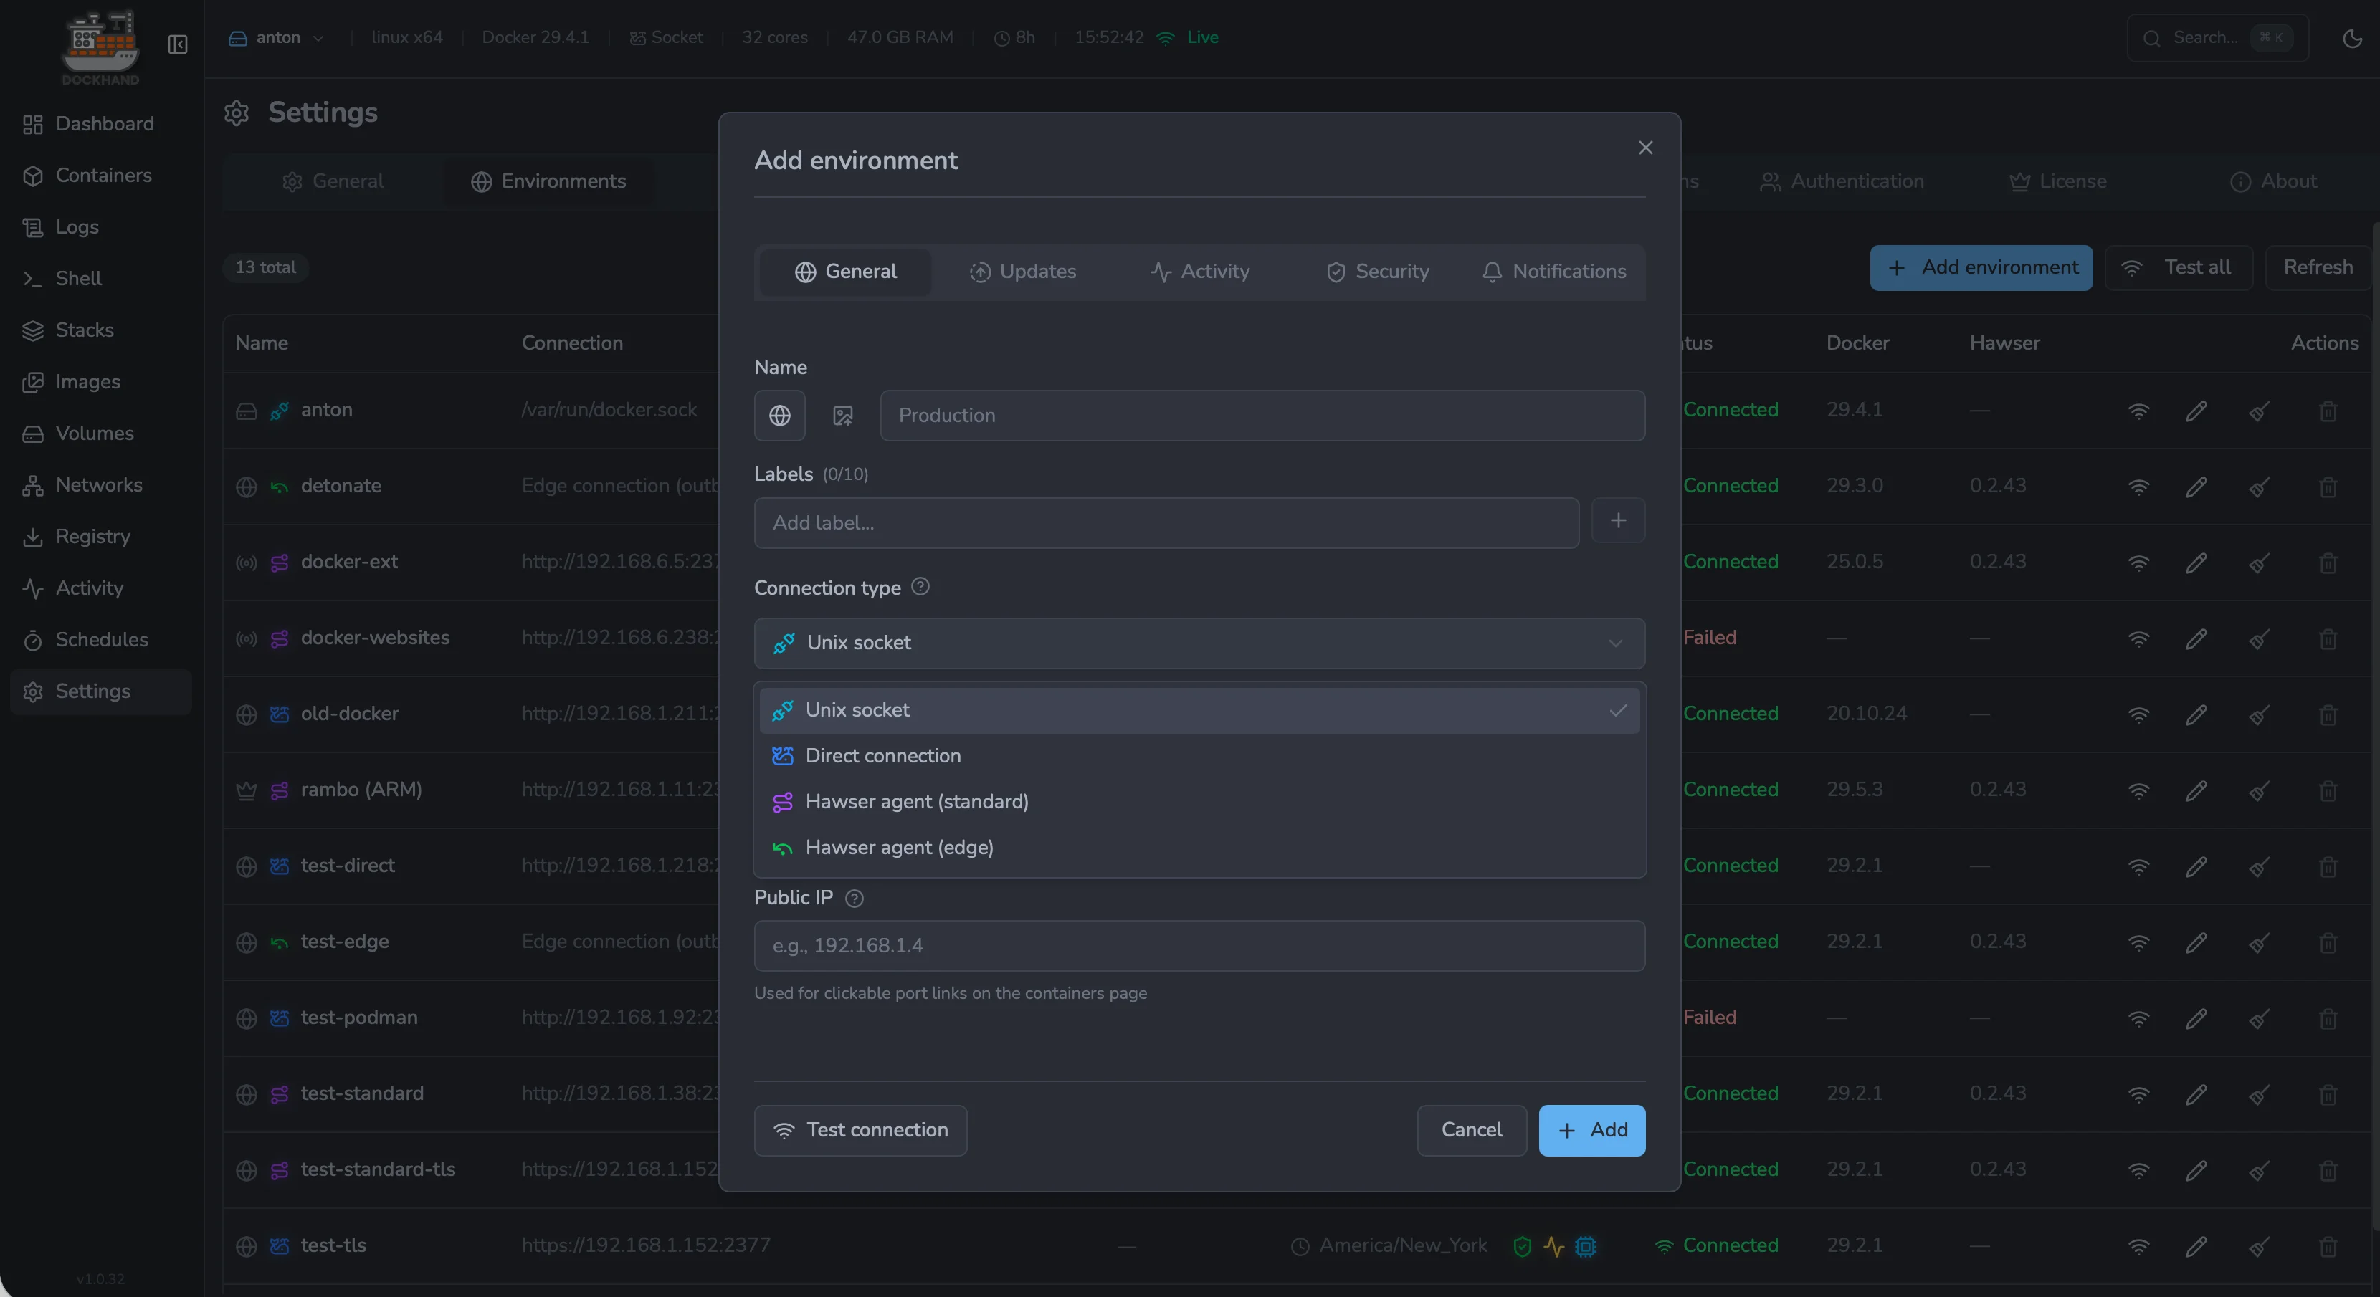The image size is (2380, 1297).
Task: Click the brush icon in the test-standard row
Action: coord(2259,1095)
